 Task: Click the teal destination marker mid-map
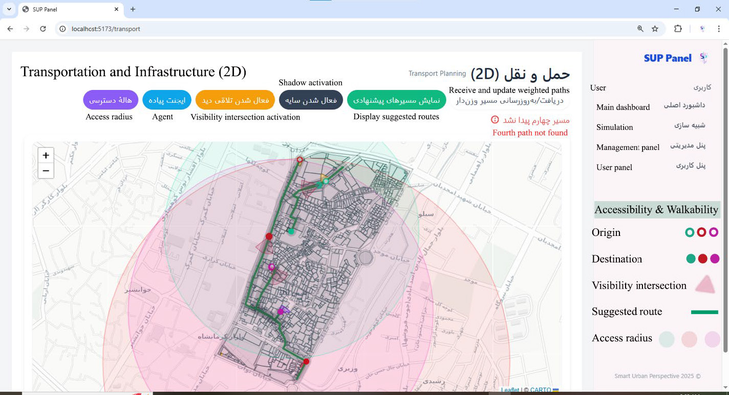pos(291,231)
